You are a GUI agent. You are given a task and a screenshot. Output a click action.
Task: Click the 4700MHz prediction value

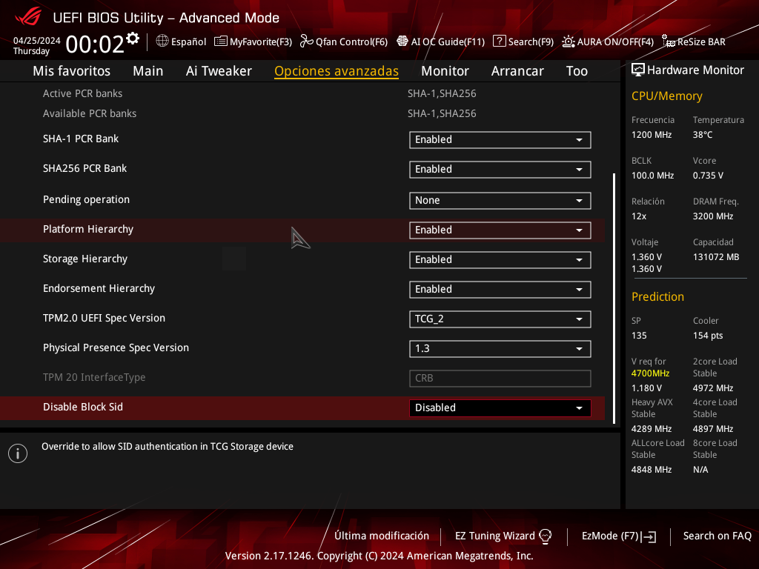[x=650, y=373]
